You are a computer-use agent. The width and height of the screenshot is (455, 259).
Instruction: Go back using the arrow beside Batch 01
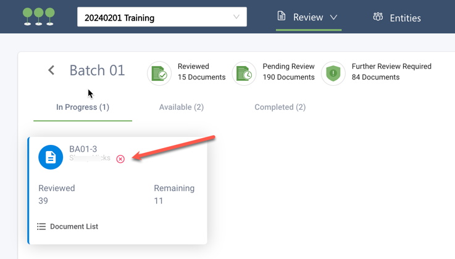coord(51,71)
